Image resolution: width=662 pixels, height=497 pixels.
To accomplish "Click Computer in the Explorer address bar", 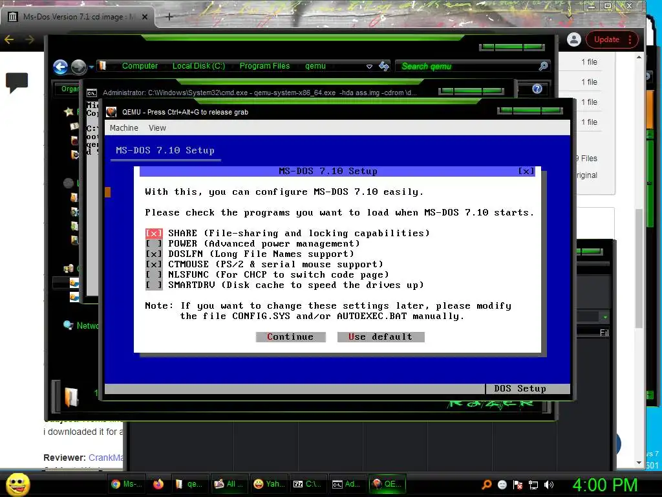I will coord(140,66).
